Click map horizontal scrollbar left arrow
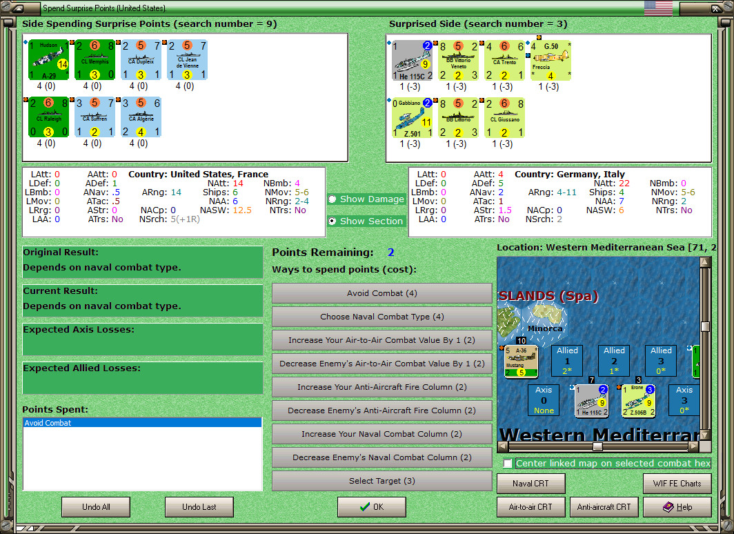Image resolution: width=734 pixels, height=534 pixels. [x=503, y=446]
